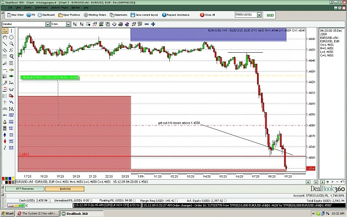The image size is (347, 217).
Task: Click the Close All button
Action: point(207,15)
